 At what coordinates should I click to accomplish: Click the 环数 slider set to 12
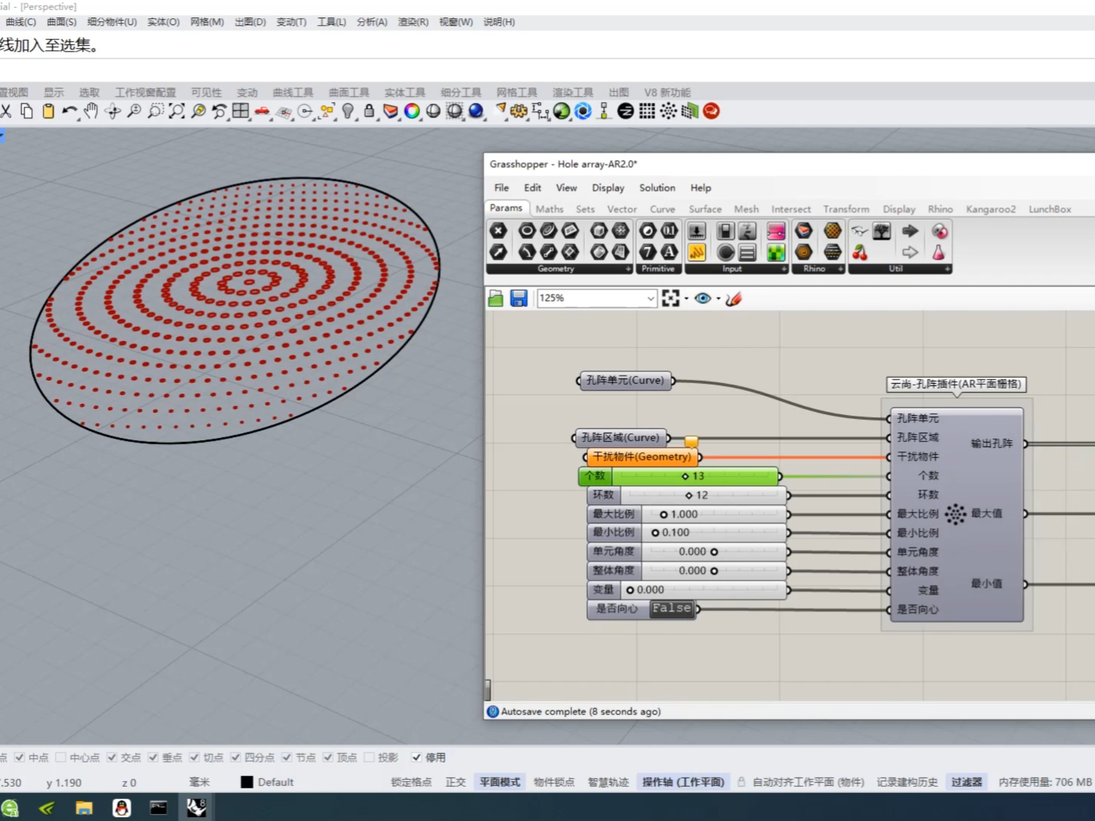click(x=687, y=495)
